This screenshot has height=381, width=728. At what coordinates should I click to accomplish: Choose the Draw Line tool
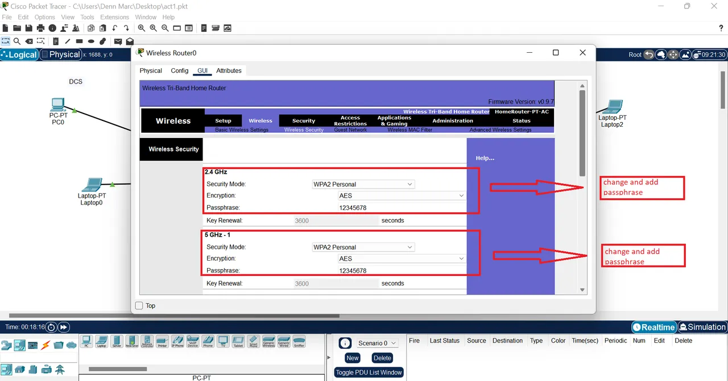pyautogui.click(x=67, y=41)
